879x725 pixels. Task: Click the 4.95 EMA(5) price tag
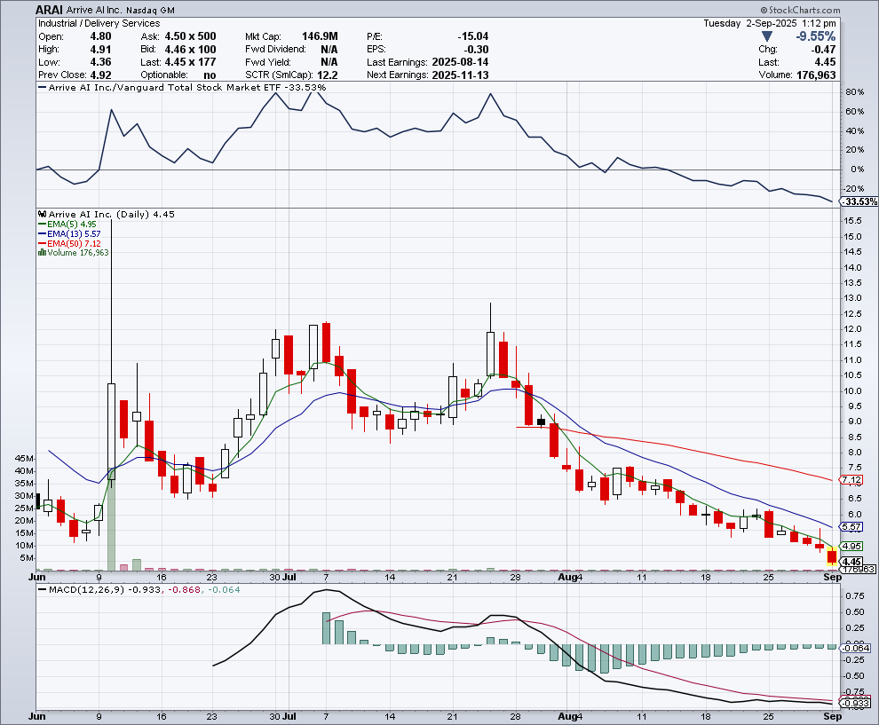[851, 547]
